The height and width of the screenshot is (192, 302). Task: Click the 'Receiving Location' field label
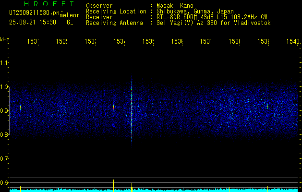click(x=116, y=12)
